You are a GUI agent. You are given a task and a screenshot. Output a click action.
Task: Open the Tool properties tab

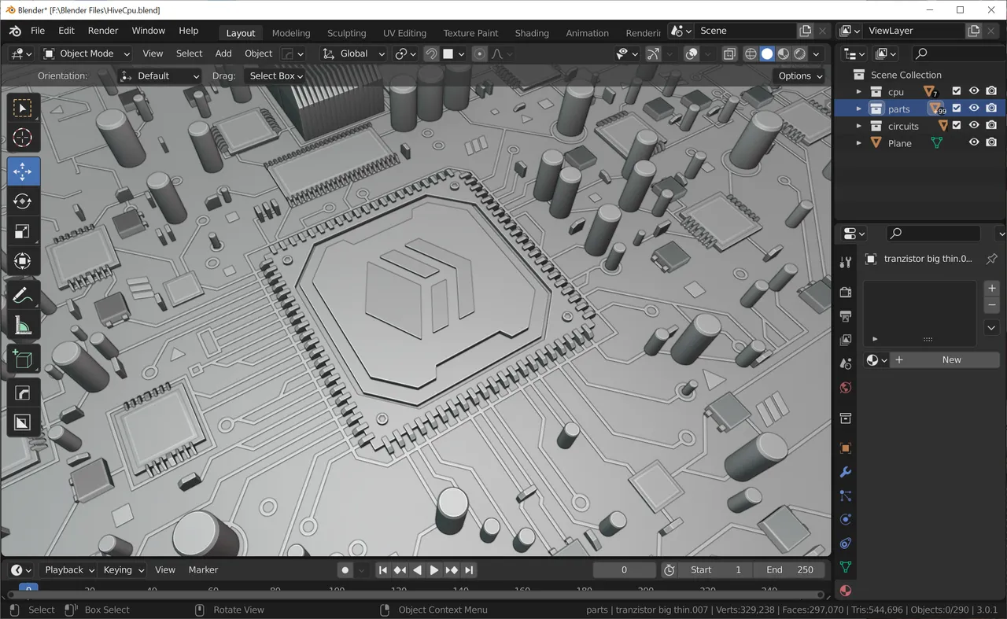pos(846,262)
